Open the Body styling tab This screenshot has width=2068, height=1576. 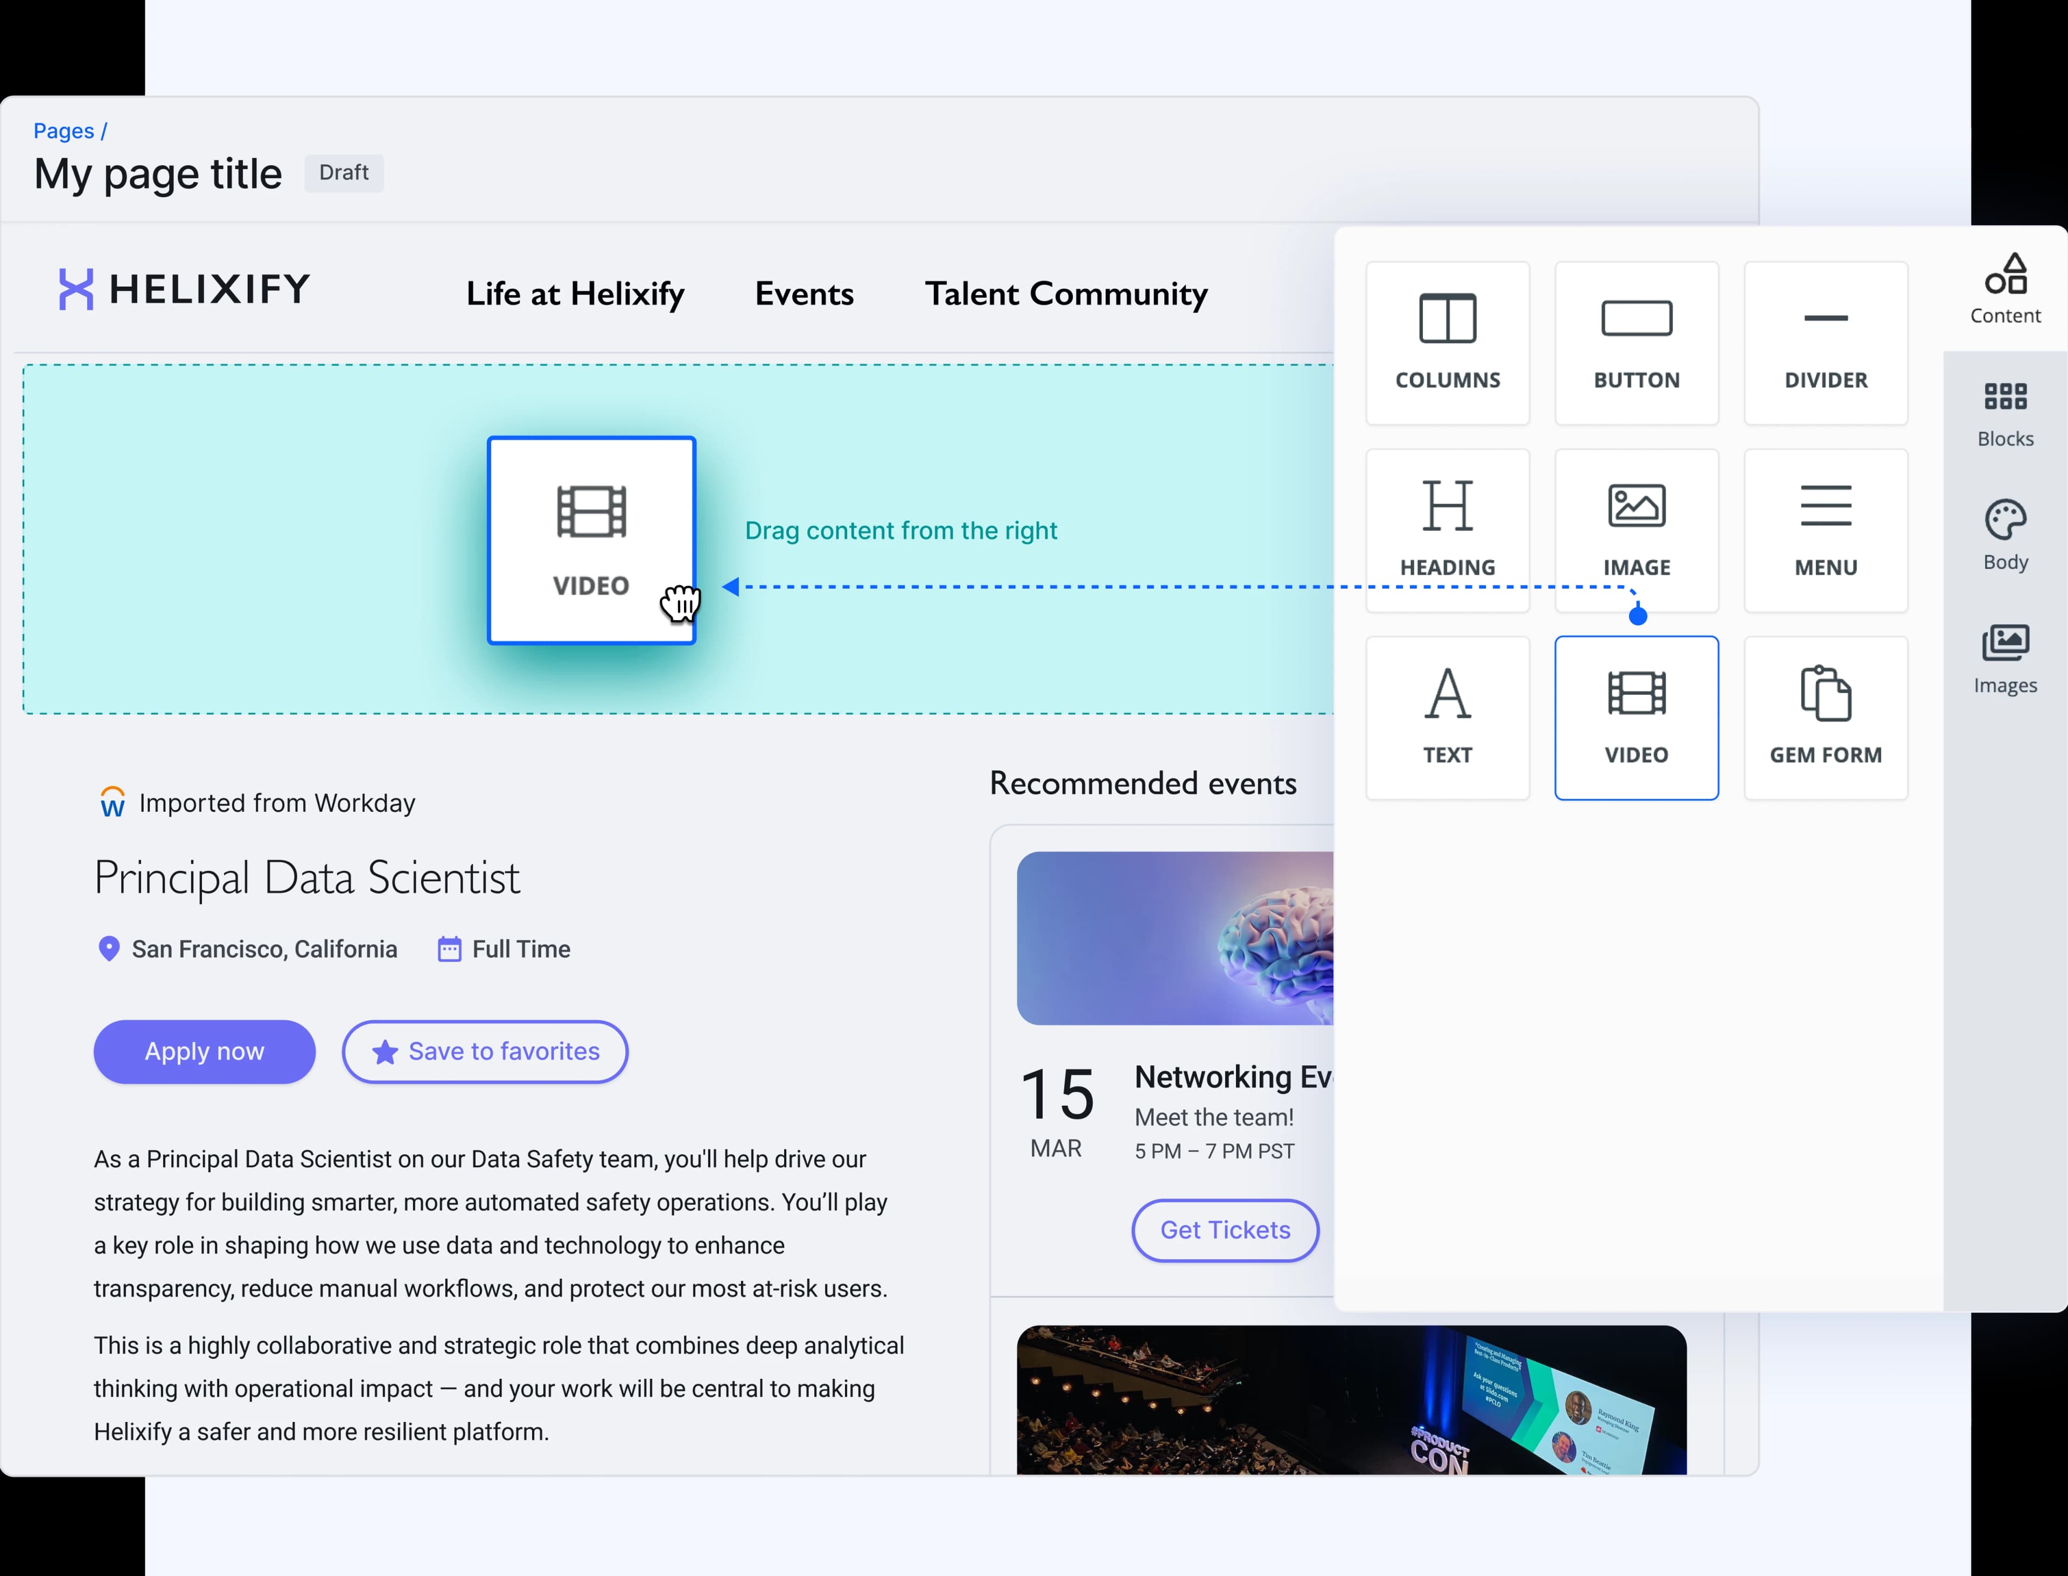pyautogui.click(x=2005, y=535)
